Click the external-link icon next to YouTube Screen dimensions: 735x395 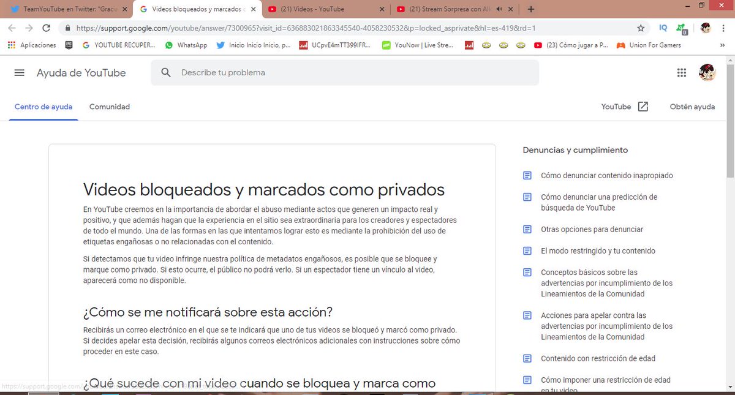pyautogui.click(x=643, y=107)
